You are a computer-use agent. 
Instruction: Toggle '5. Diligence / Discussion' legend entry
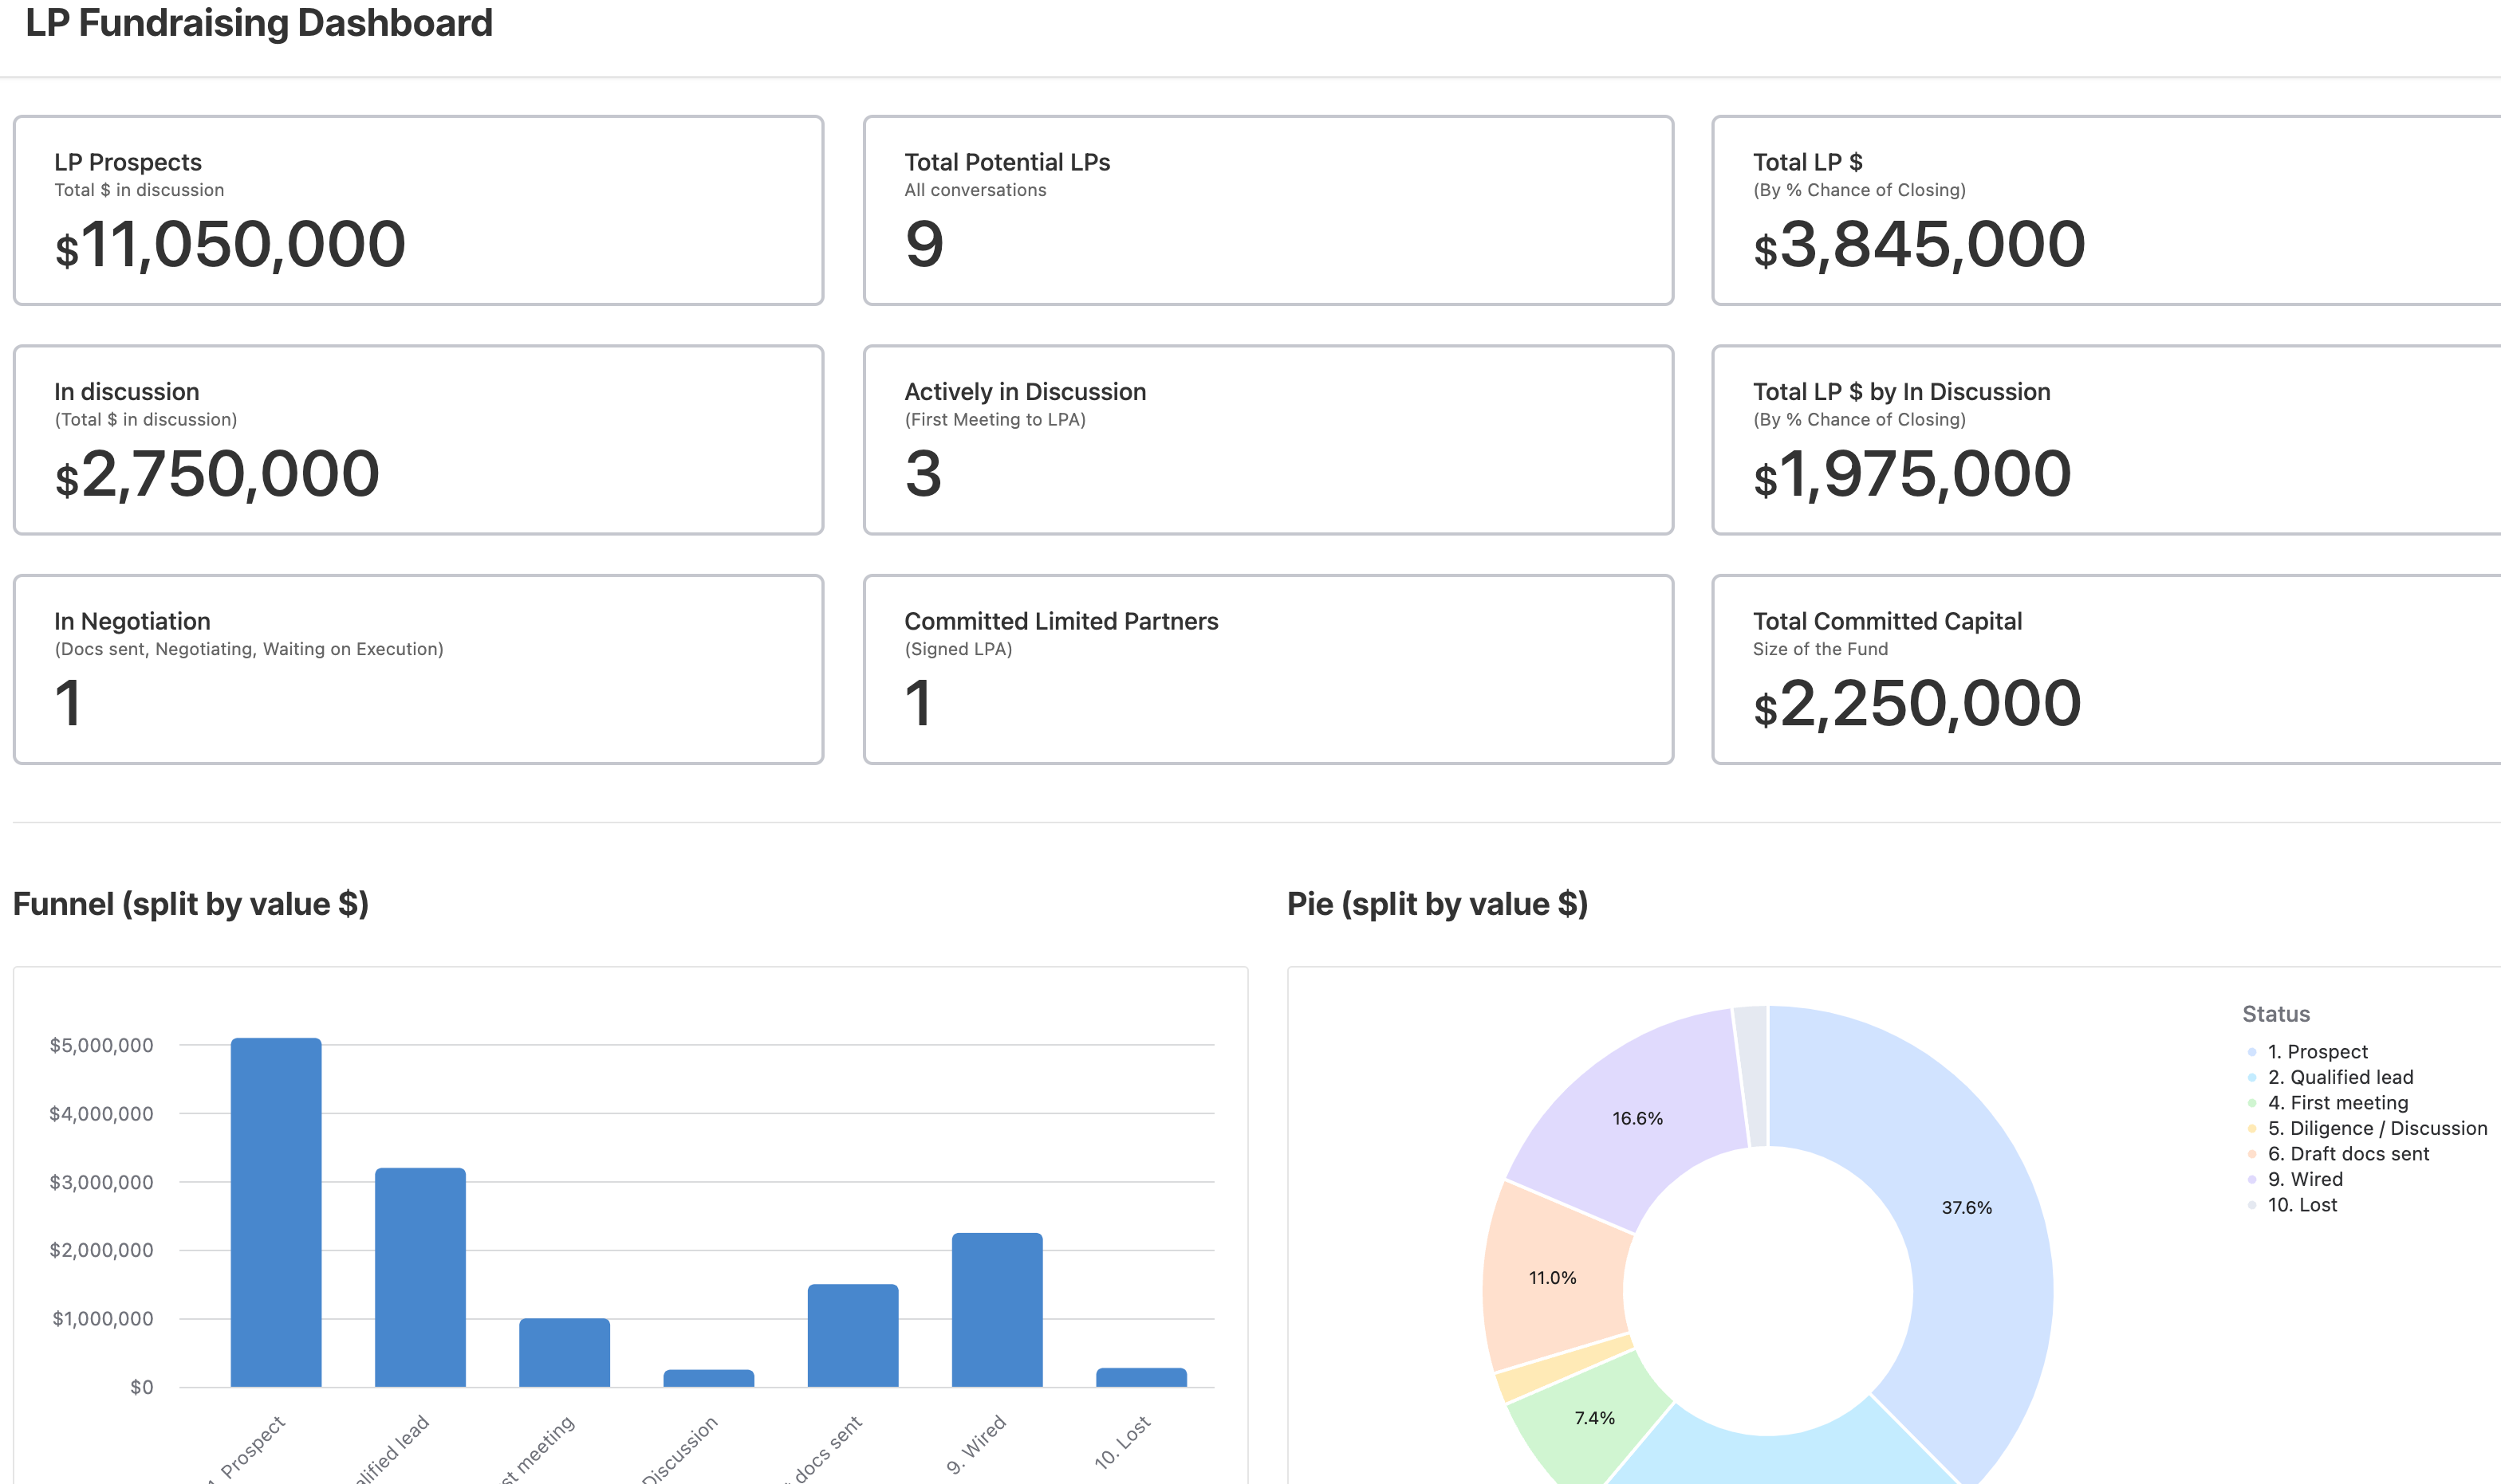tap(2377, 1128)
